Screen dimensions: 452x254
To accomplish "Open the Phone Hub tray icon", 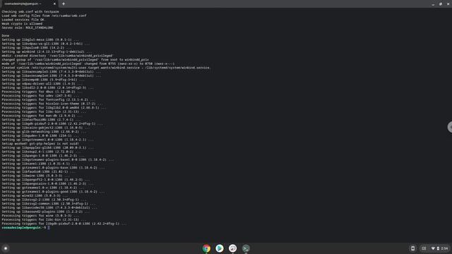I will click(x=412, y=248).
